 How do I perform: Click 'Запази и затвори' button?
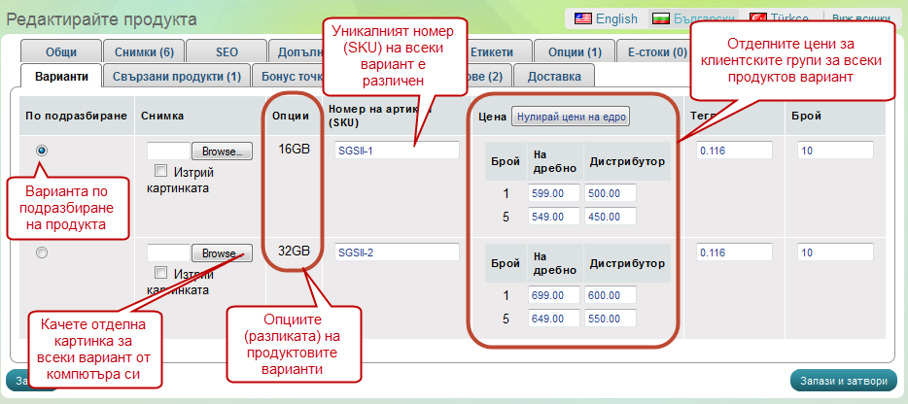pyautogui.click(x=843, y=380)
